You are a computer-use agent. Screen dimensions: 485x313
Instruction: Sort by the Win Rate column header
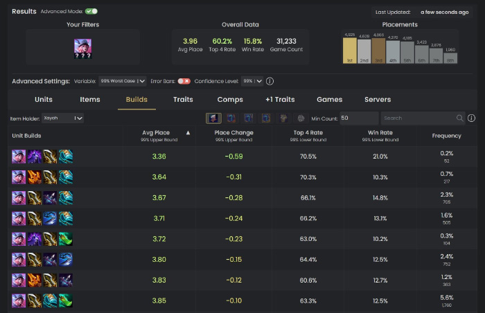[380, 132]
